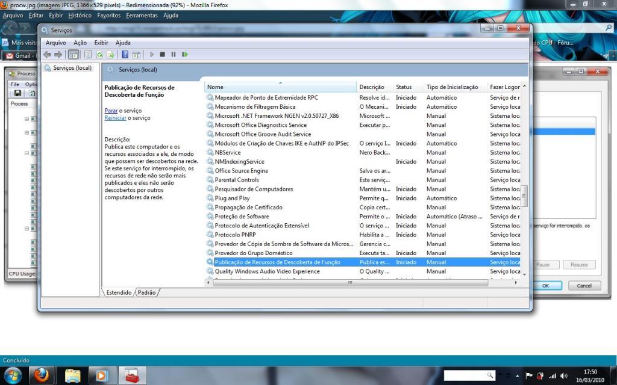Switch to the Estendido tab

[x=119, y=293]
